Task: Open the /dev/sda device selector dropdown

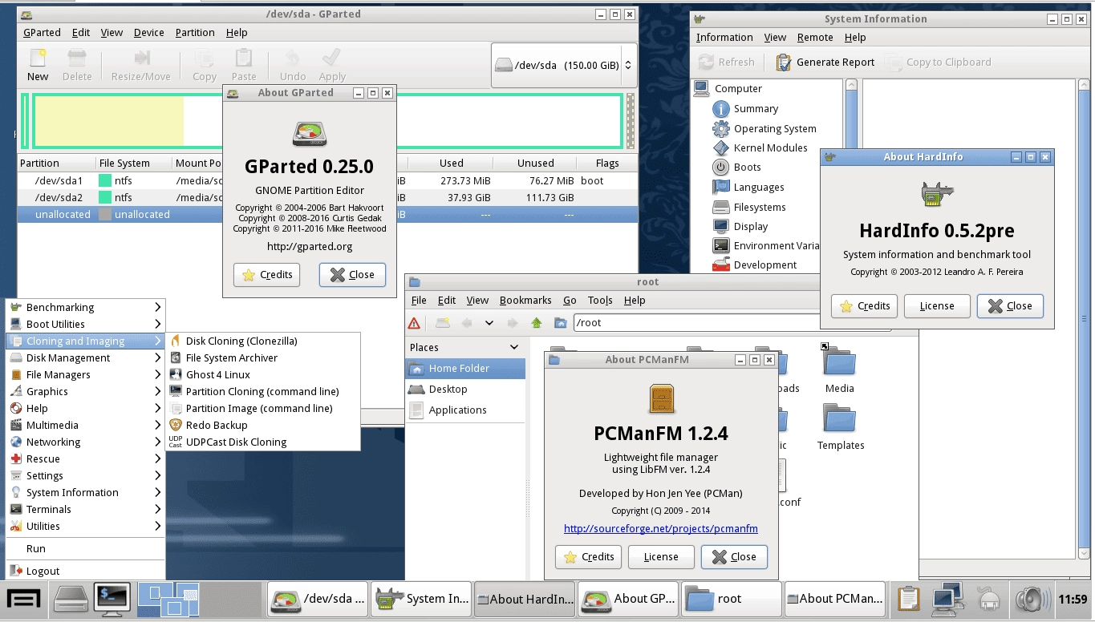Action: 564,65
